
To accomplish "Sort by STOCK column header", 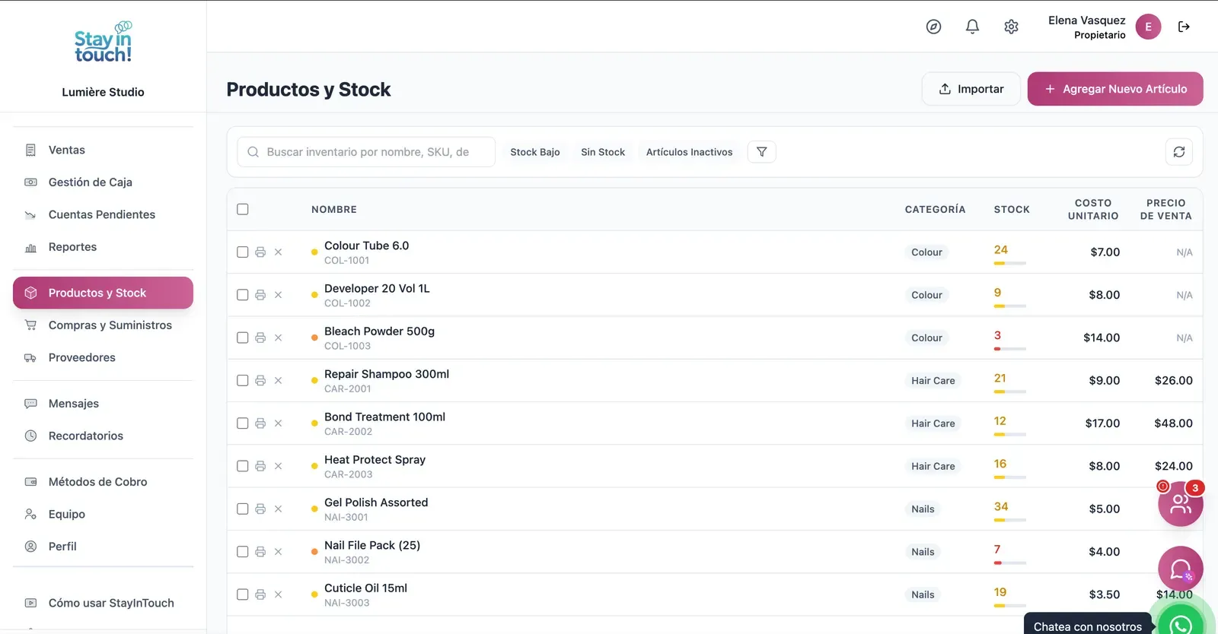I will click(x=1012, y=209).
